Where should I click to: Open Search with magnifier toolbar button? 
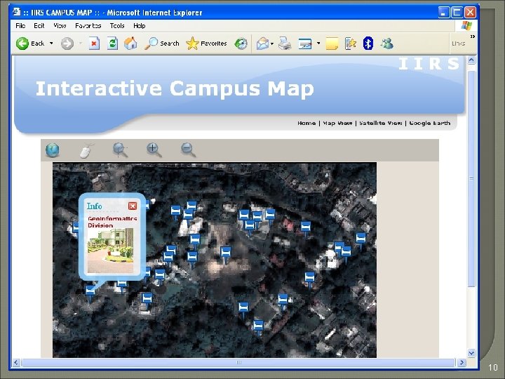[x=161, y=44]
